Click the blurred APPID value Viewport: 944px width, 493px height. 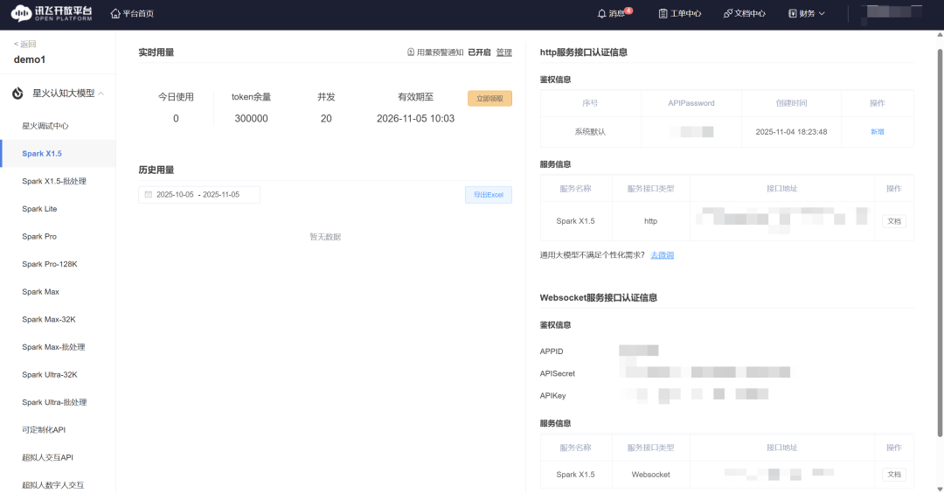(x=639, y=351)
